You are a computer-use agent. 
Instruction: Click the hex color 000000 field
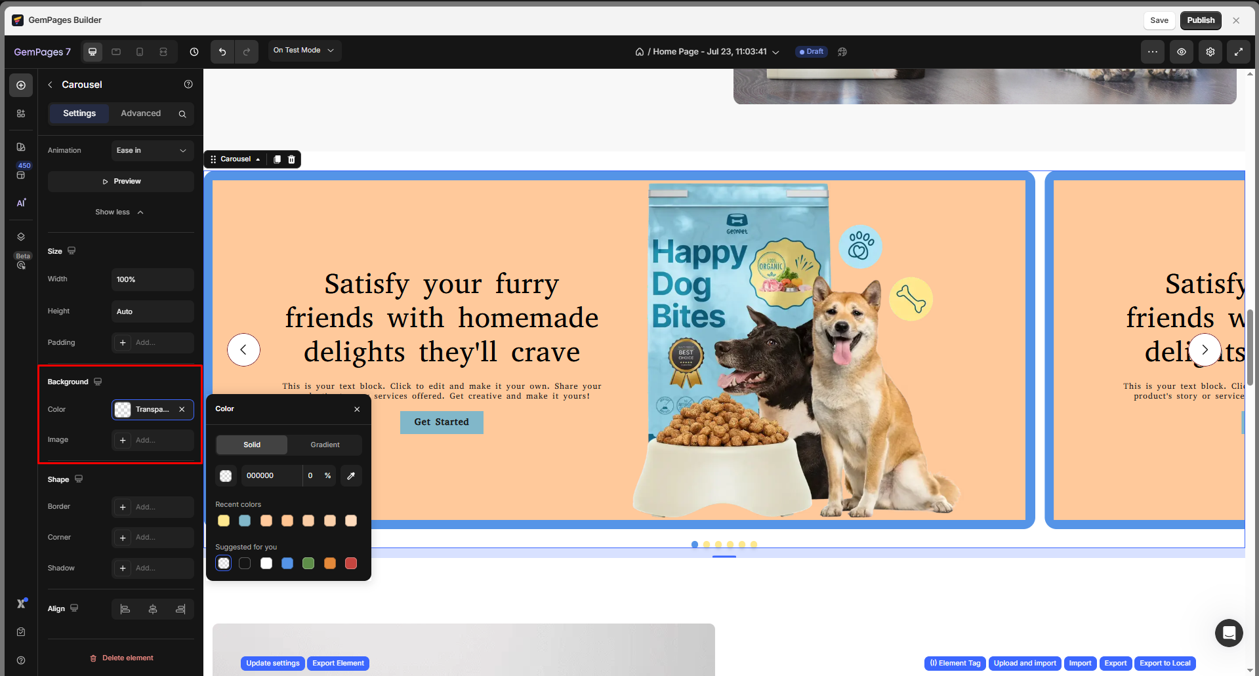(x=272, y=475)
